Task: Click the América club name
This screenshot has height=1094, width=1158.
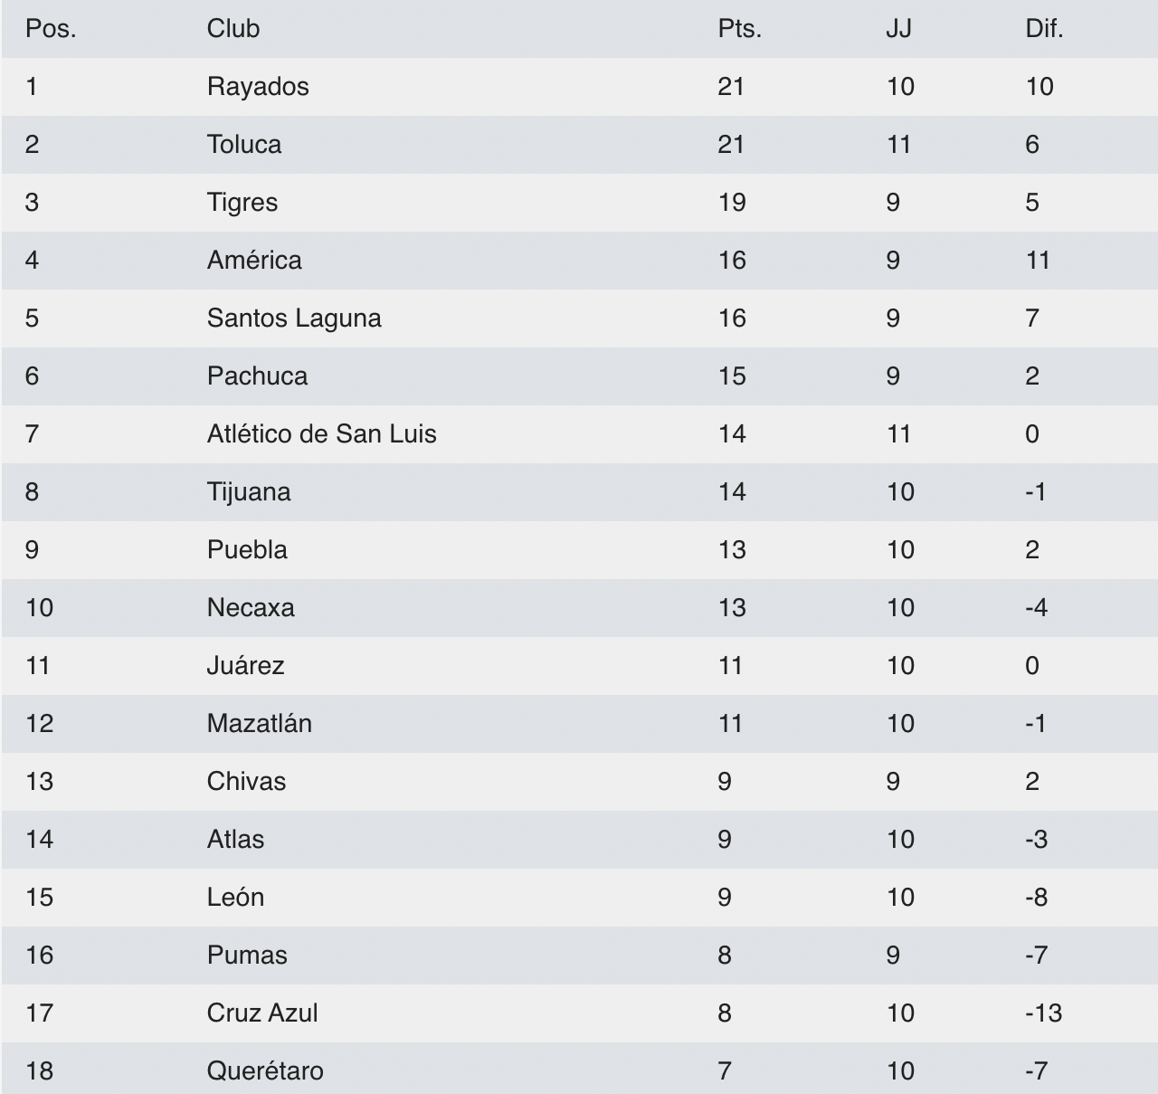Action: [x=254, y=261]
